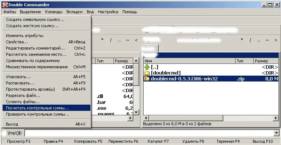Screen dimensions: 281x145
Task: Sort right panel by Тип column
Action: point(244,61)
